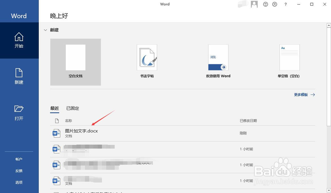Switch to the 已固定 tab
Image resolution: width=331 pixels, height=193 pixels.
tap(72, 108)
